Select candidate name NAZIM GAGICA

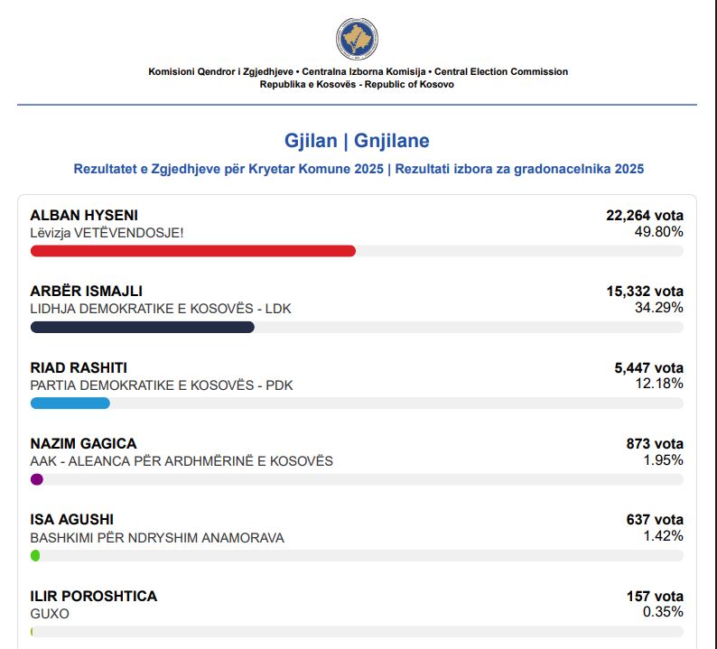[x=83, y=443]
